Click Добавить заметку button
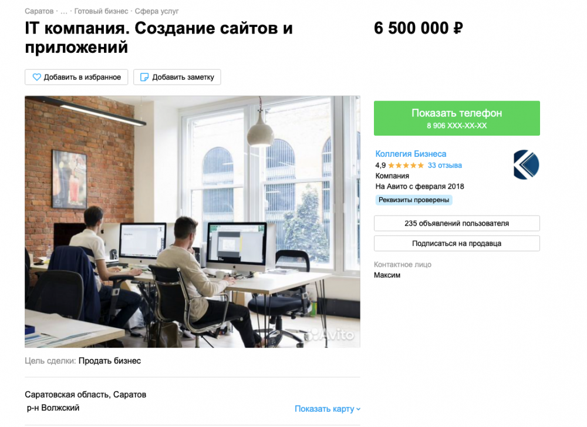The height and width of the screenshot is (427, 587). tap(177, 77)
